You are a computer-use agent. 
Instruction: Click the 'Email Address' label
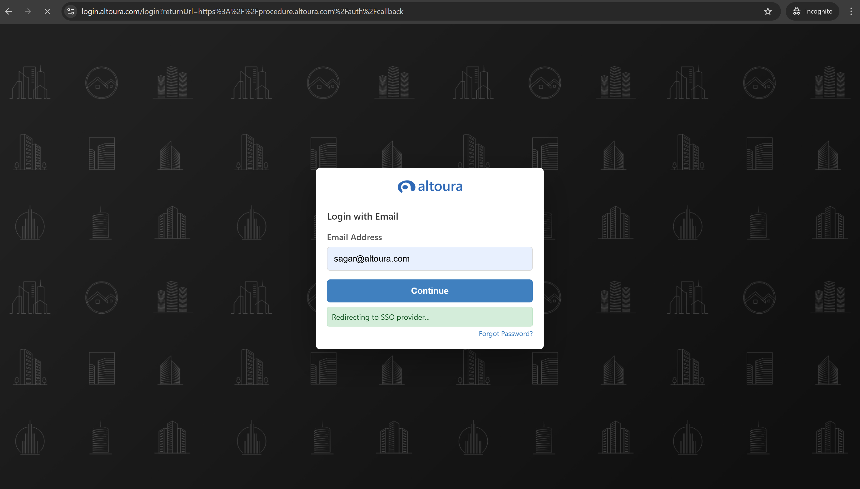pos(354,237)
